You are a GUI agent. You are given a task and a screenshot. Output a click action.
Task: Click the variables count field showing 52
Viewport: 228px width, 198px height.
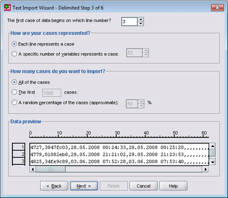tap(134, 53)
